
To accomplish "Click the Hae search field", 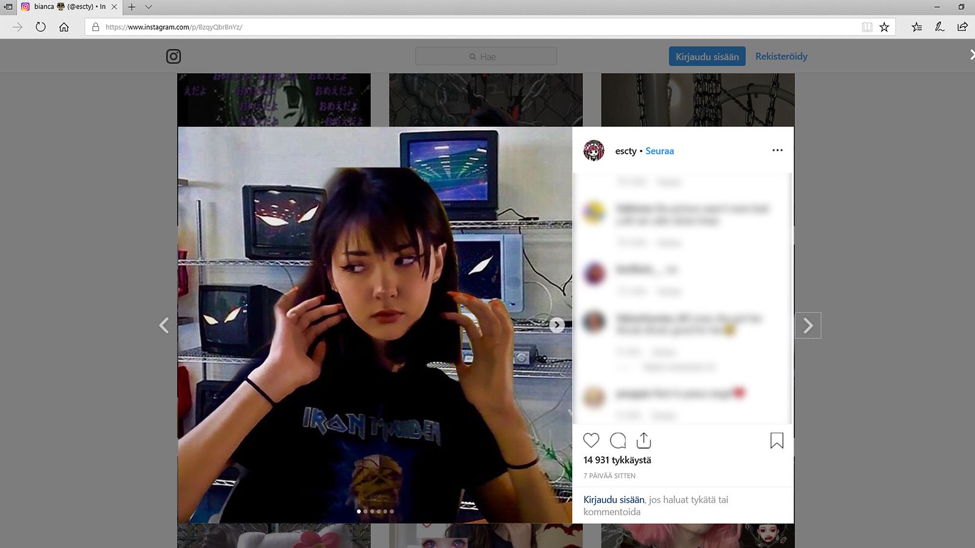I will (486, 57).
